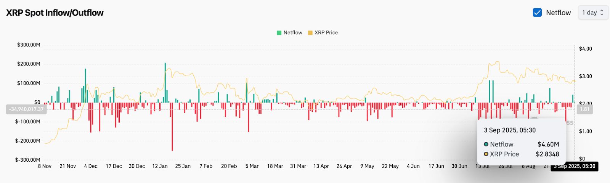The width and height of the screenshot is (610, 183).
Task: Toggle the Netflow series legend label
Action: (x=293, y=33)
